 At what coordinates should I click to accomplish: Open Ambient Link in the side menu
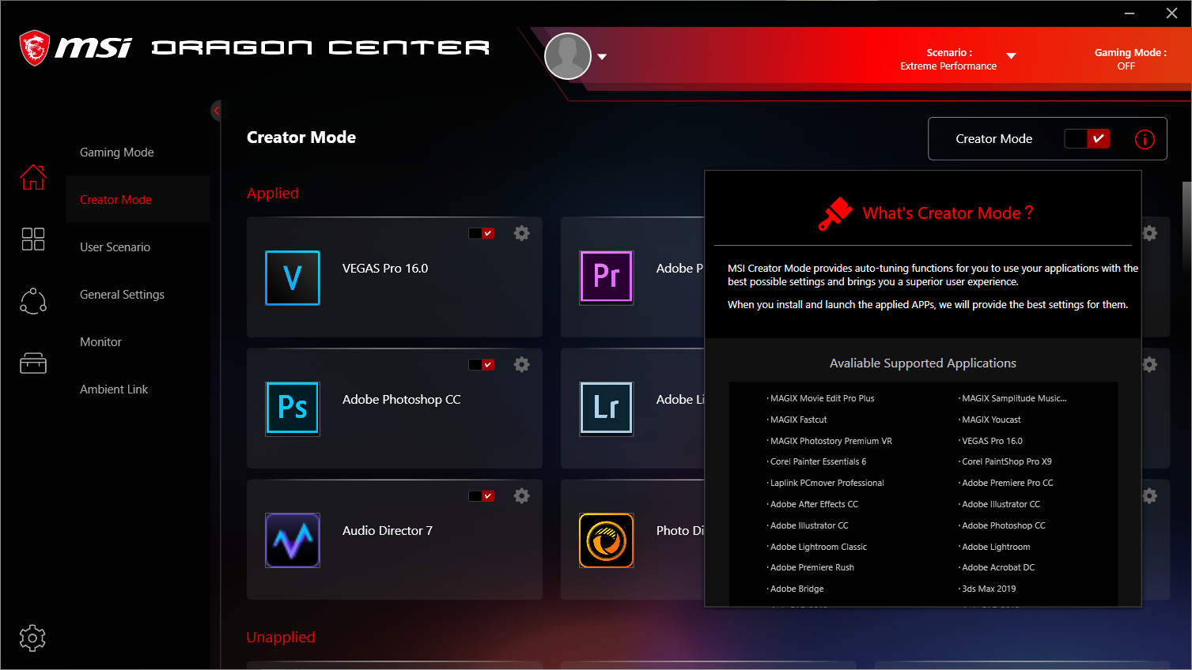click(114, 390)
